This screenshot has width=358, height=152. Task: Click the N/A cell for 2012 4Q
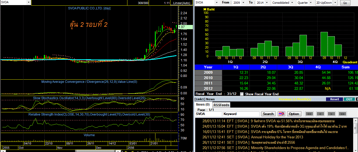(318, 88)
